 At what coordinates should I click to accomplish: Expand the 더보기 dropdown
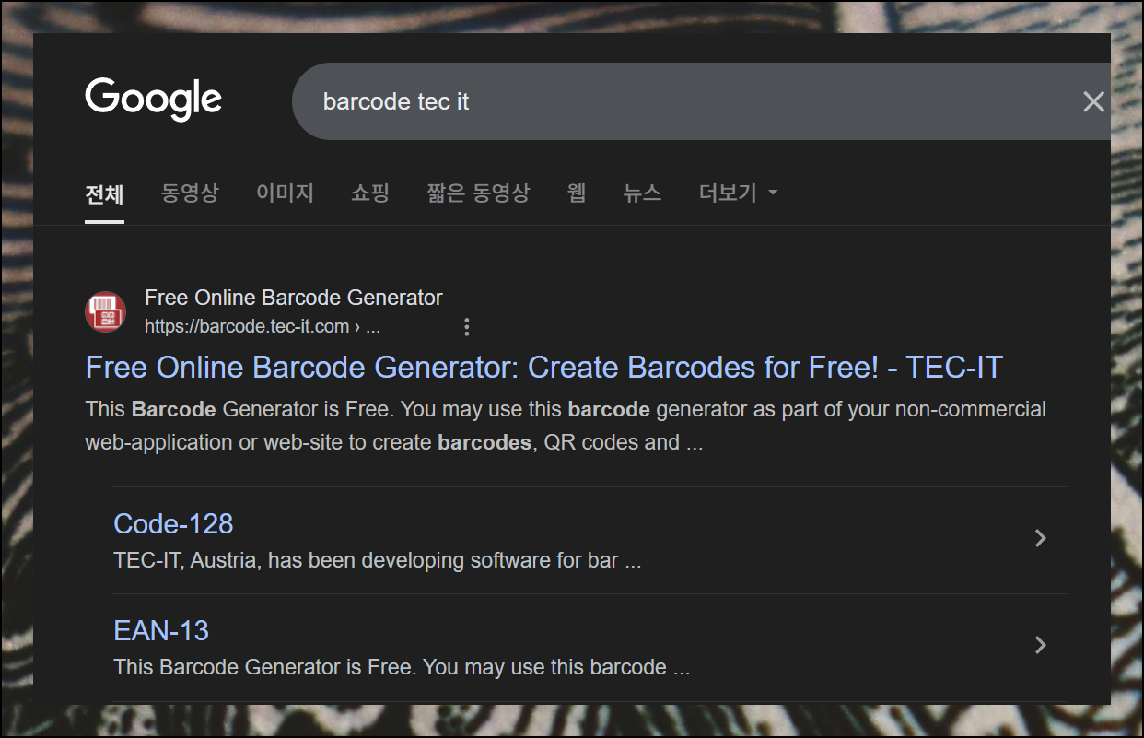tap(738, 193)
